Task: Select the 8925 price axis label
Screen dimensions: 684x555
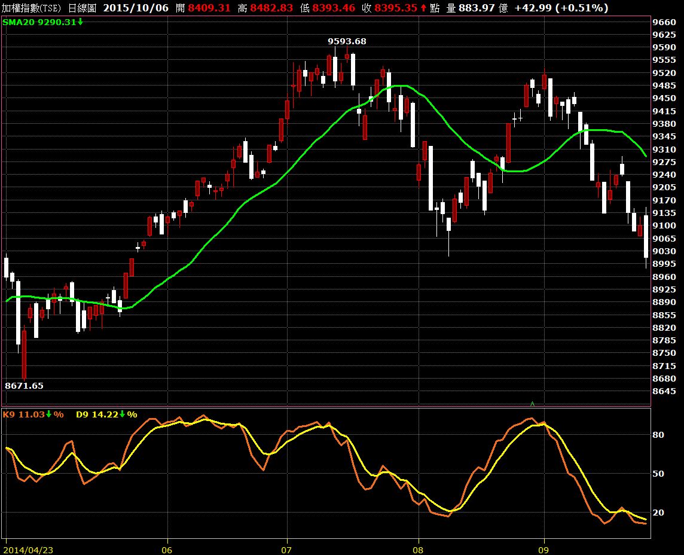Action: click(x=664, y=289)
